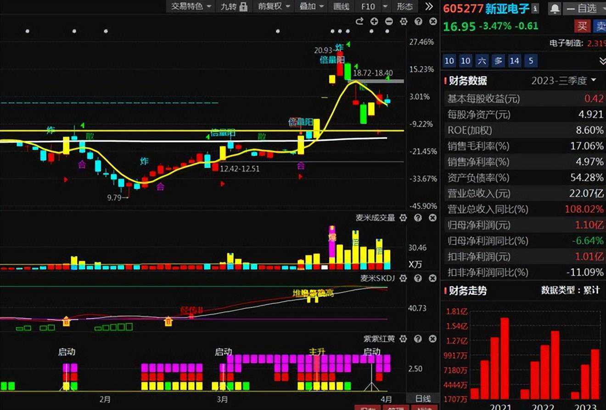Image resolution: width=606 pixels, height=410 pixels.
Task: Open help for 麦米SKDJ indicator
Action: tap(418, 278)
